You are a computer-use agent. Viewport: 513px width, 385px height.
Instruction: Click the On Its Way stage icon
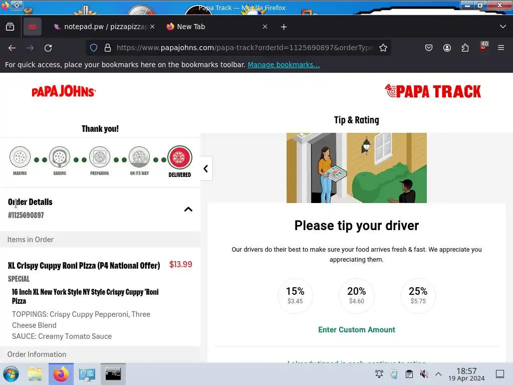[x=139, y=157]
